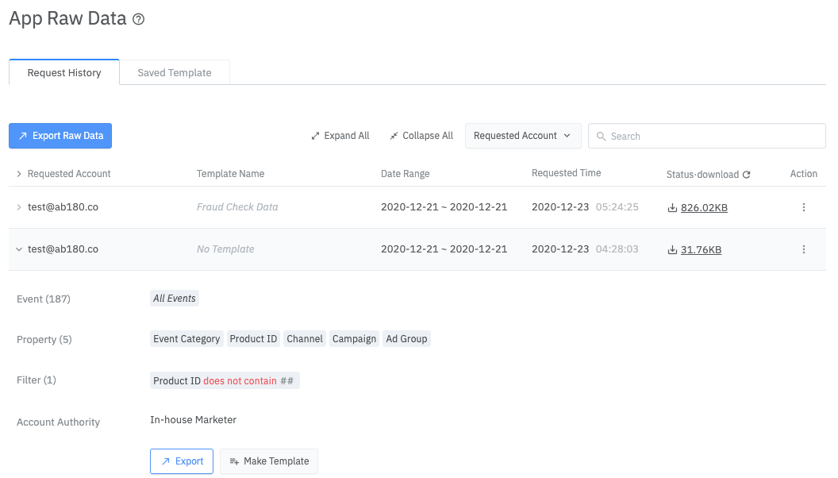
Task: Focus the Search input field
Action: (x=707, y=136)
